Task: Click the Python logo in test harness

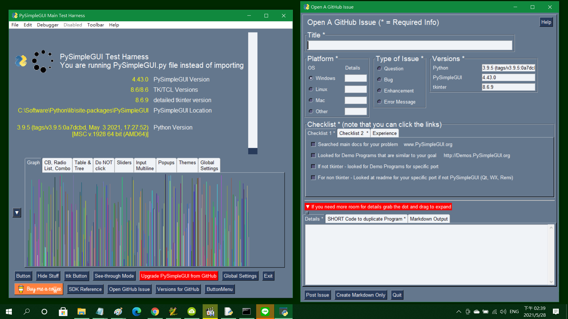Action: (x=21, y=61)
